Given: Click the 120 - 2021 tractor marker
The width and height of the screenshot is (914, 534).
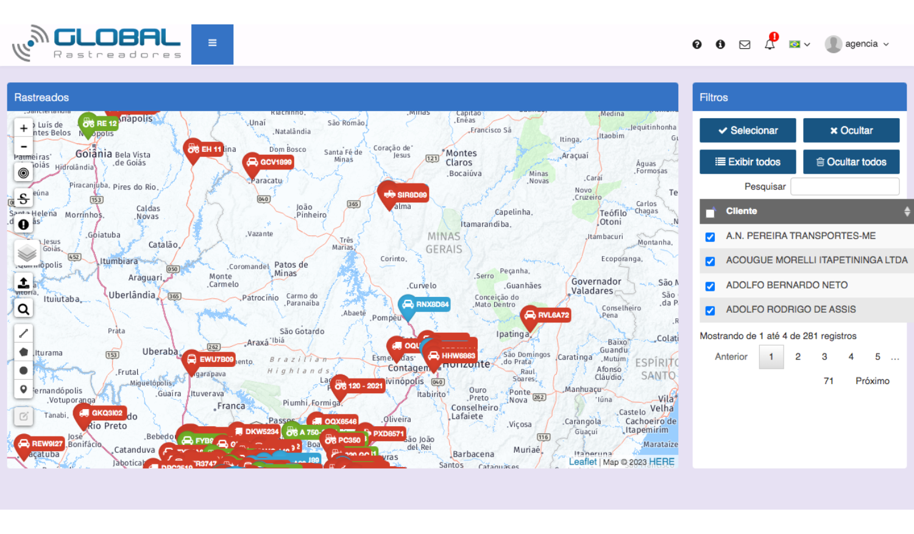Looking at the screenshot, I should tap(358, 386).
